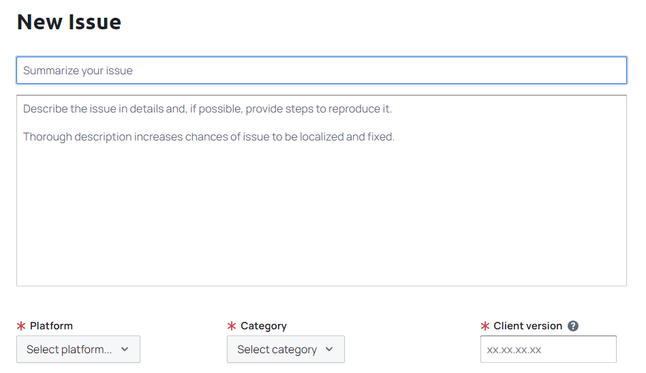This screenshot has width=646, height=373.
Task: Click the New Issue page heading
Action: click(x=69, y=22)
